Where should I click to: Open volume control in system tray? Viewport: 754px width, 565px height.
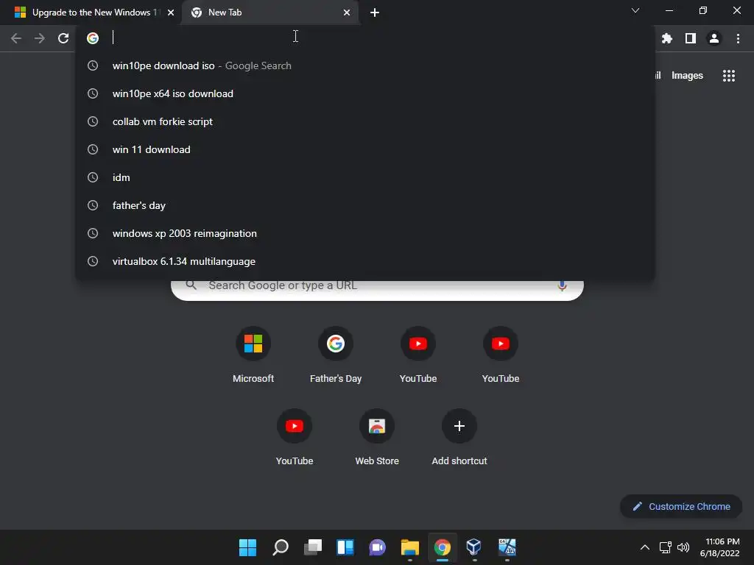coord(683,547)
